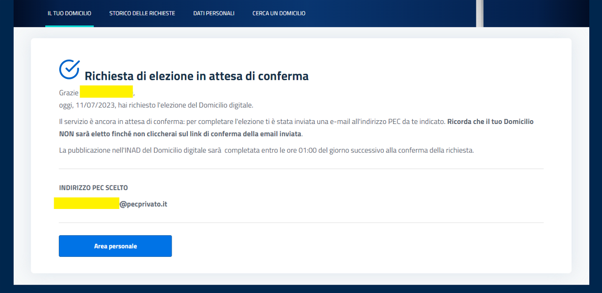602x293 pixels.
Task: Click the Il servizio è ancora in attesa sentence
Action: 252,122
